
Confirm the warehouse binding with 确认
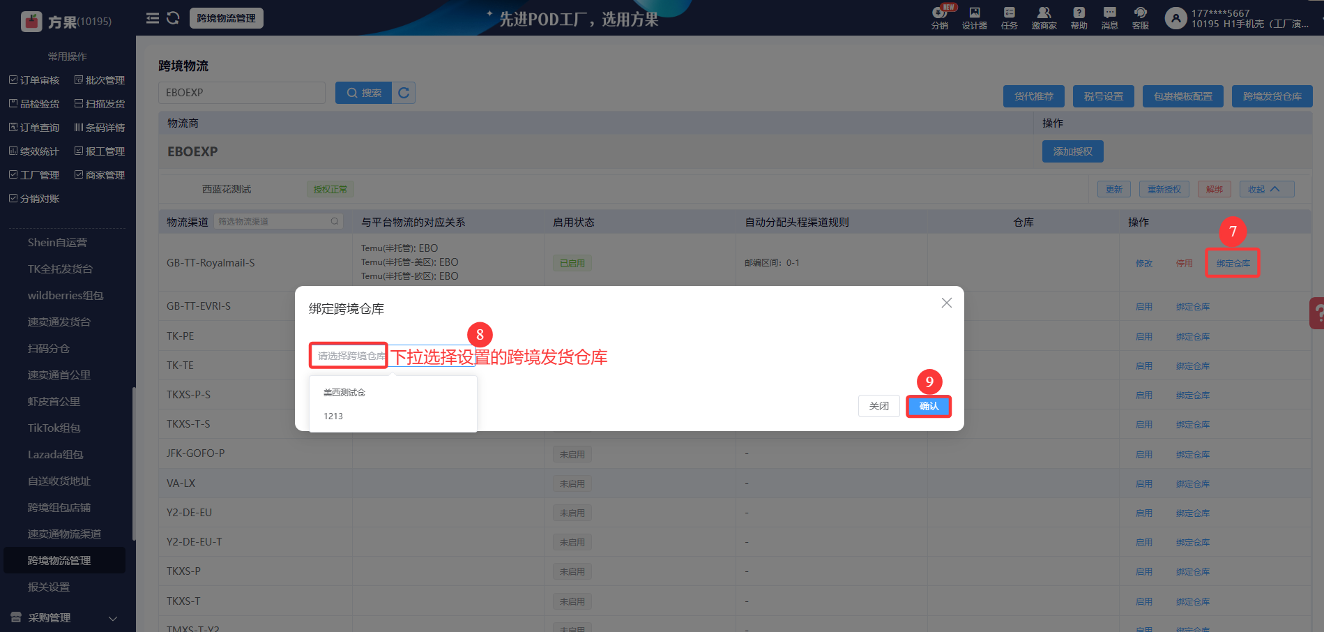coord(929,407)
